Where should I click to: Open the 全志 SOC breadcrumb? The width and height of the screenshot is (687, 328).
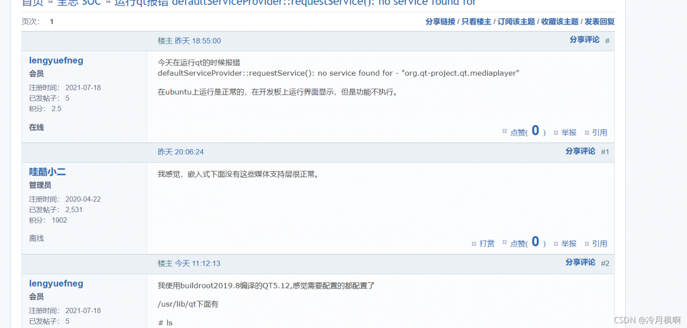pyautogui.click(x=79, y=2)
